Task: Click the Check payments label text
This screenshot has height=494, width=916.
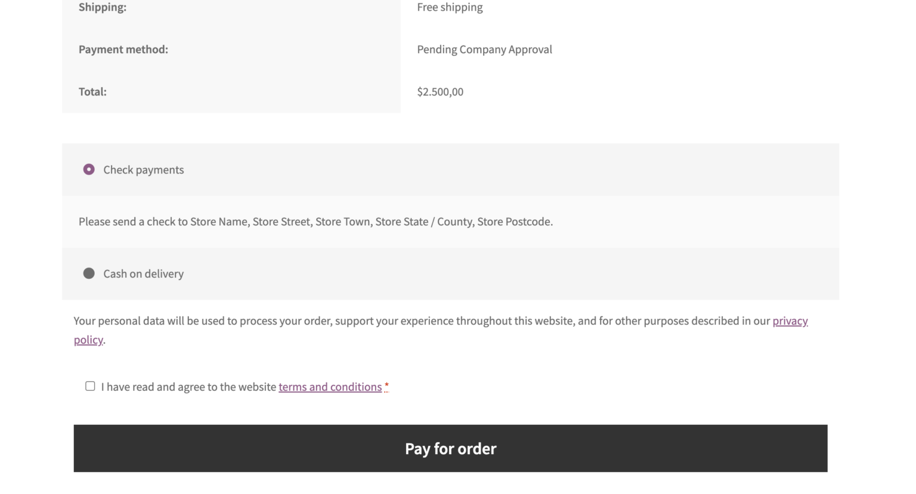Action: 143,170
